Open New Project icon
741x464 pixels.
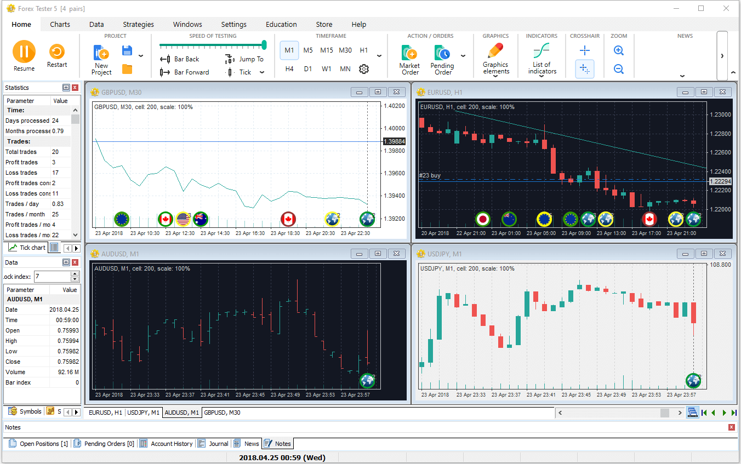[x=101, y=54]
